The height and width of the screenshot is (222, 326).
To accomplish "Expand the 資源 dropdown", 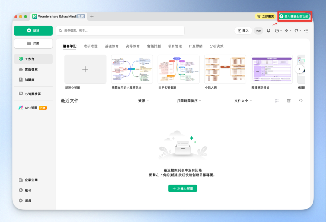I will [x=144, y=101].
